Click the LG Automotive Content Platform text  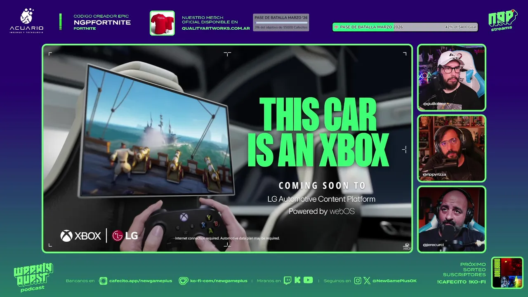pyautogui.click(x=321, y=199)
